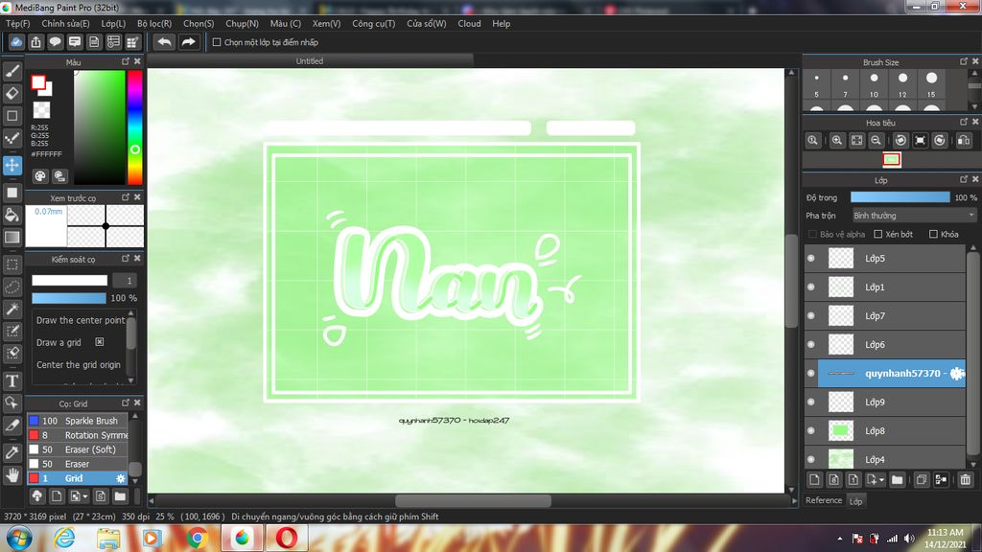Expand add-layer dropdown arrow in layer panel
Image resolution: width=982 pixels, height=552 pixels.
(881, 480)
